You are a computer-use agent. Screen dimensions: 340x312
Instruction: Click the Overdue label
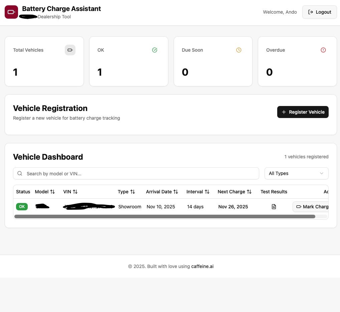coord(276,50)
